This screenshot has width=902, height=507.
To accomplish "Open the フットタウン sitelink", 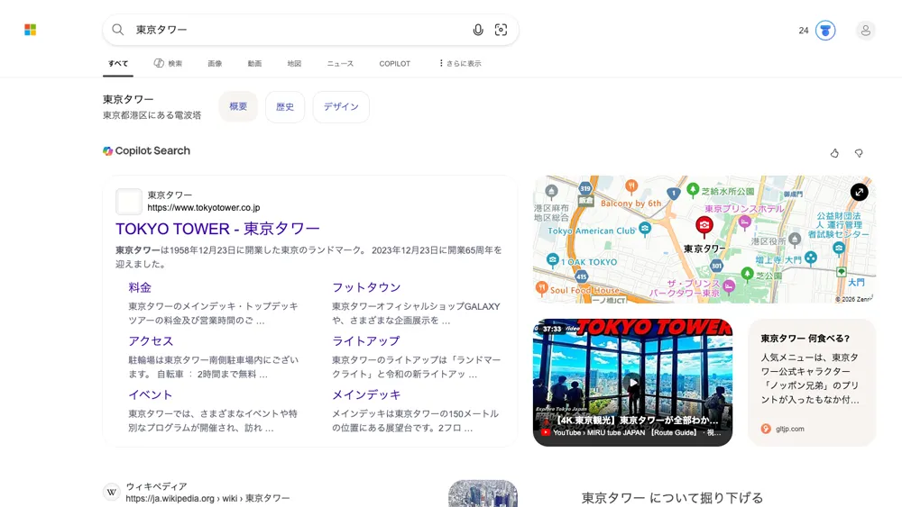I will [x=366, y=287].
